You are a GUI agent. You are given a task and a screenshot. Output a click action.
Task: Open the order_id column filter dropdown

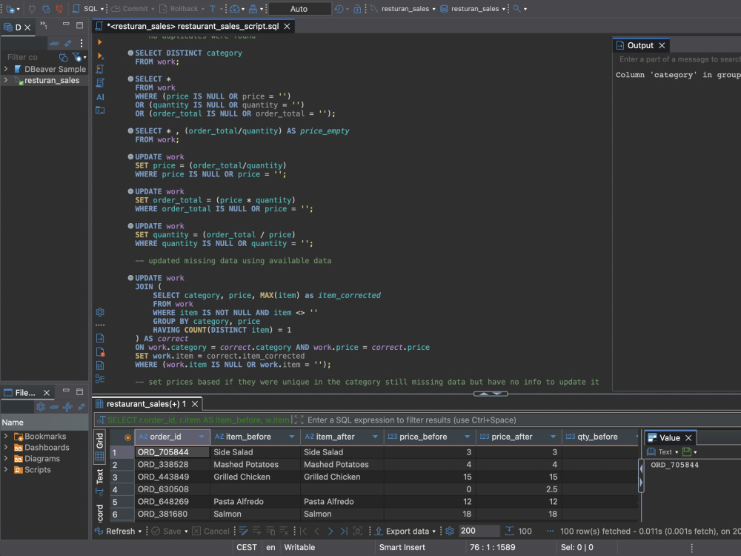coord(202,437)
